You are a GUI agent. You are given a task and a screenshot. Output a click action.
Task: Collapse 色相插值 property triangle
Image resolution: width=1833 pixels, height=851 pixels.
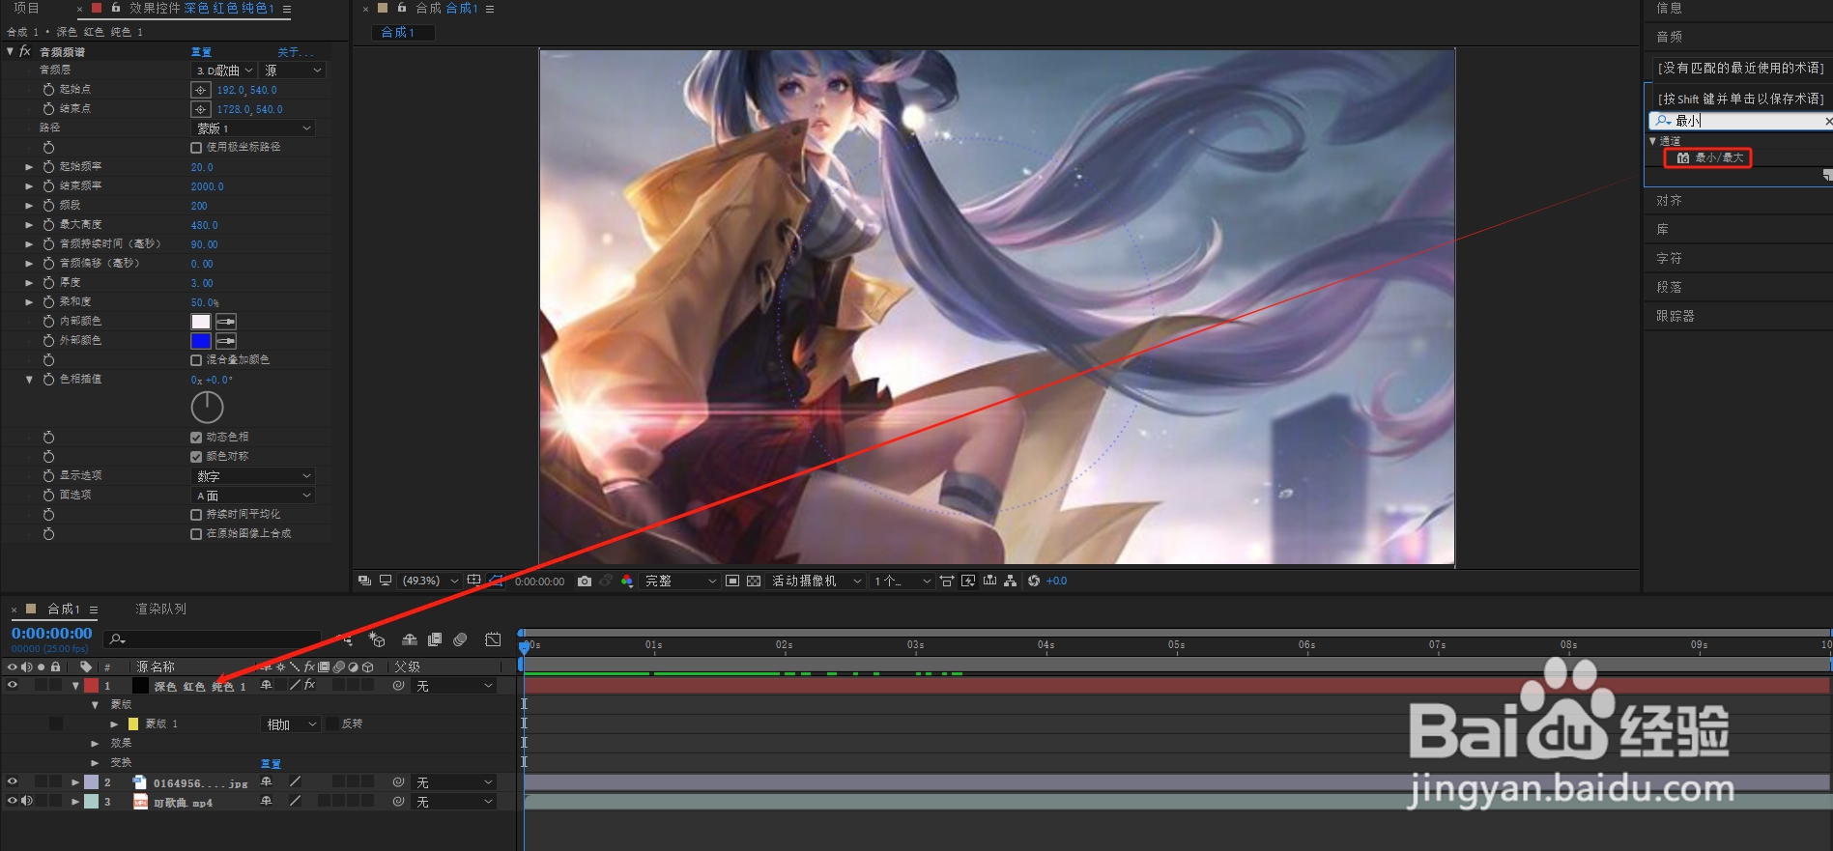click(29, 380)
